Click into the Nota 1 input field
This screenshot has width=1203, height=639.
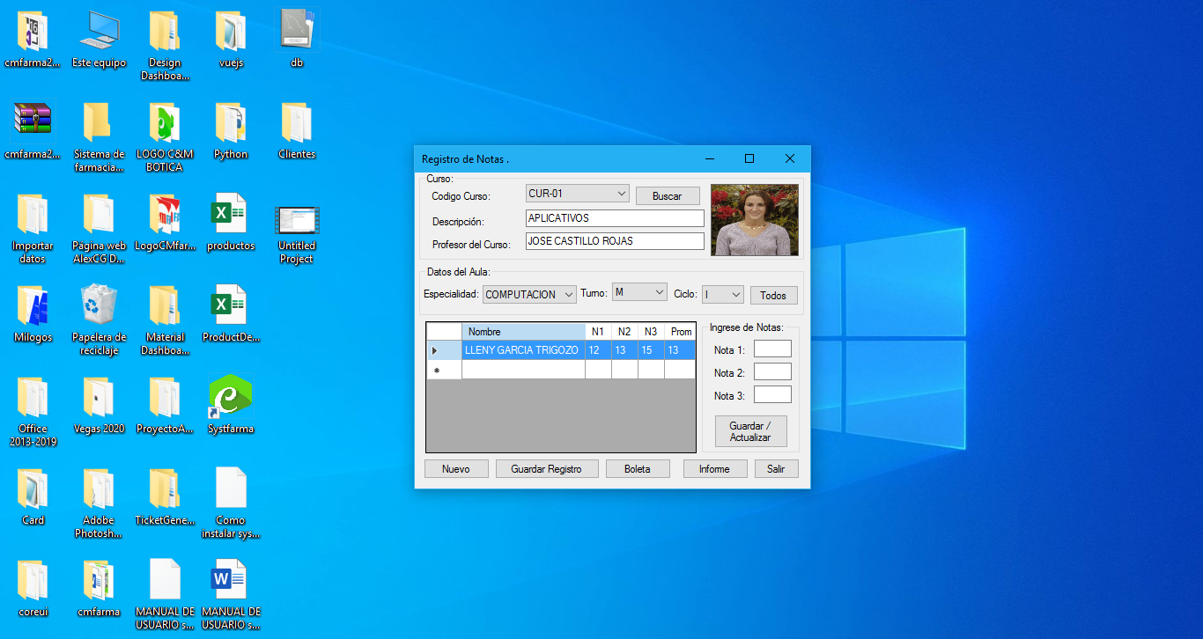[771, 349]
